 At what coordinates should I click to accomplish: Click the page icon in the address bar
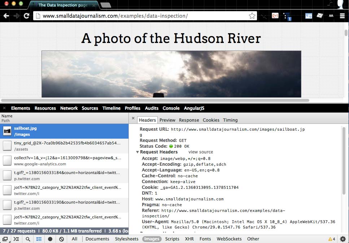pyautogui.click(x=38, y=16)
